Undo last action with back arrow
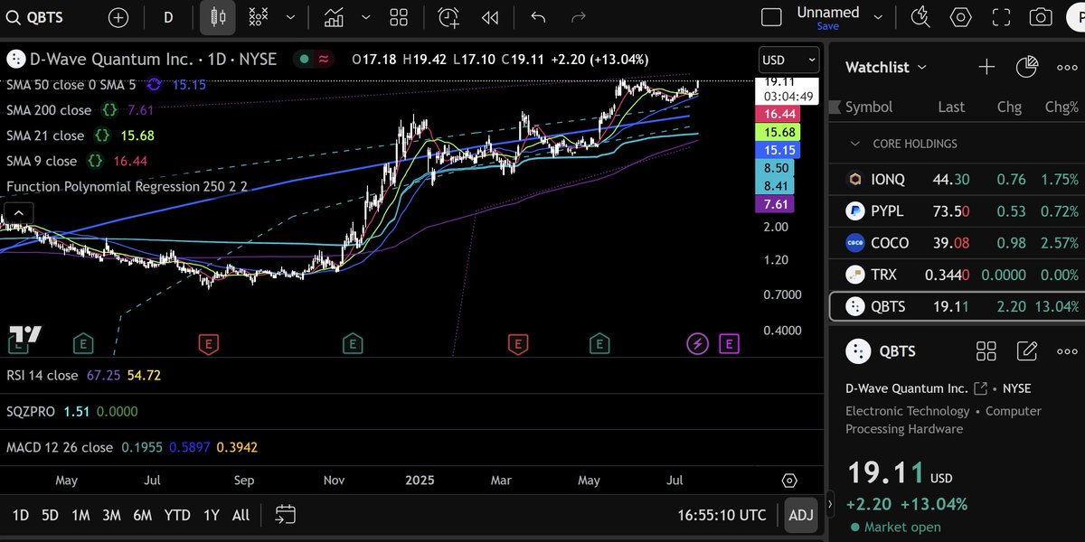This screenshot has width=1085, height=542. [538, 17]
